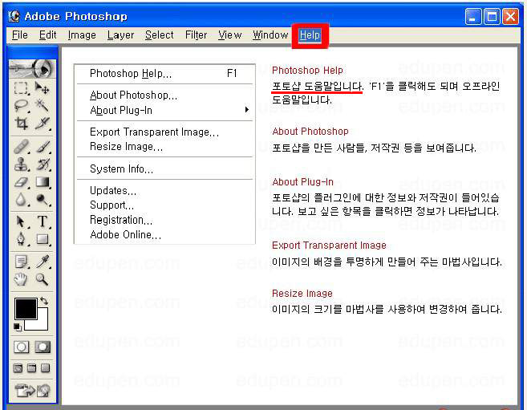Pick the Clone Stamp tool

(x=22, y=164)
